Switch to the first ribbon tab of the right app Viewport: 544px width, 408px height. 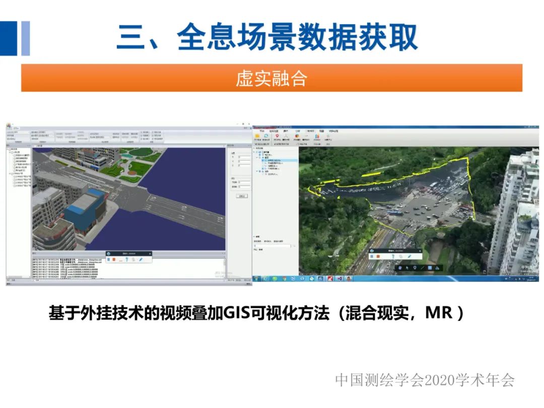(262, 131)
